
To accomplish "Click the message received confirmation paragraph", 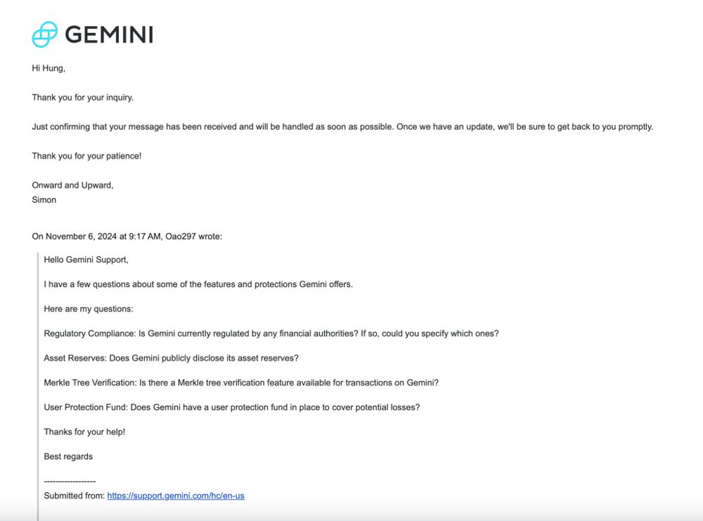I will (342, 127).
